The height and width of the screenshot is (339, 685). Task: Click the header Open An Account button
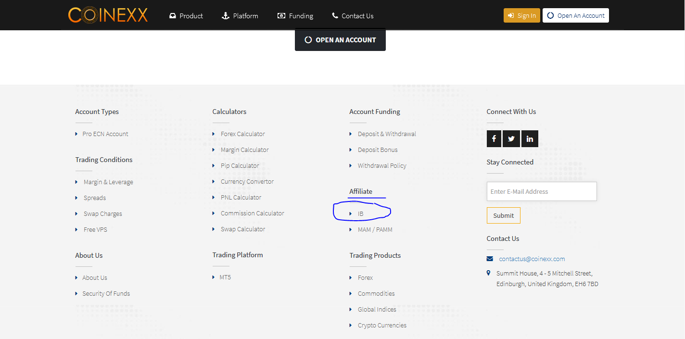(576, 15)
